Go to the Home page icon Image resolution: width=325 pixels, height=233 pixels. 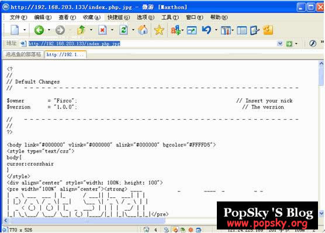coord(143,30)
